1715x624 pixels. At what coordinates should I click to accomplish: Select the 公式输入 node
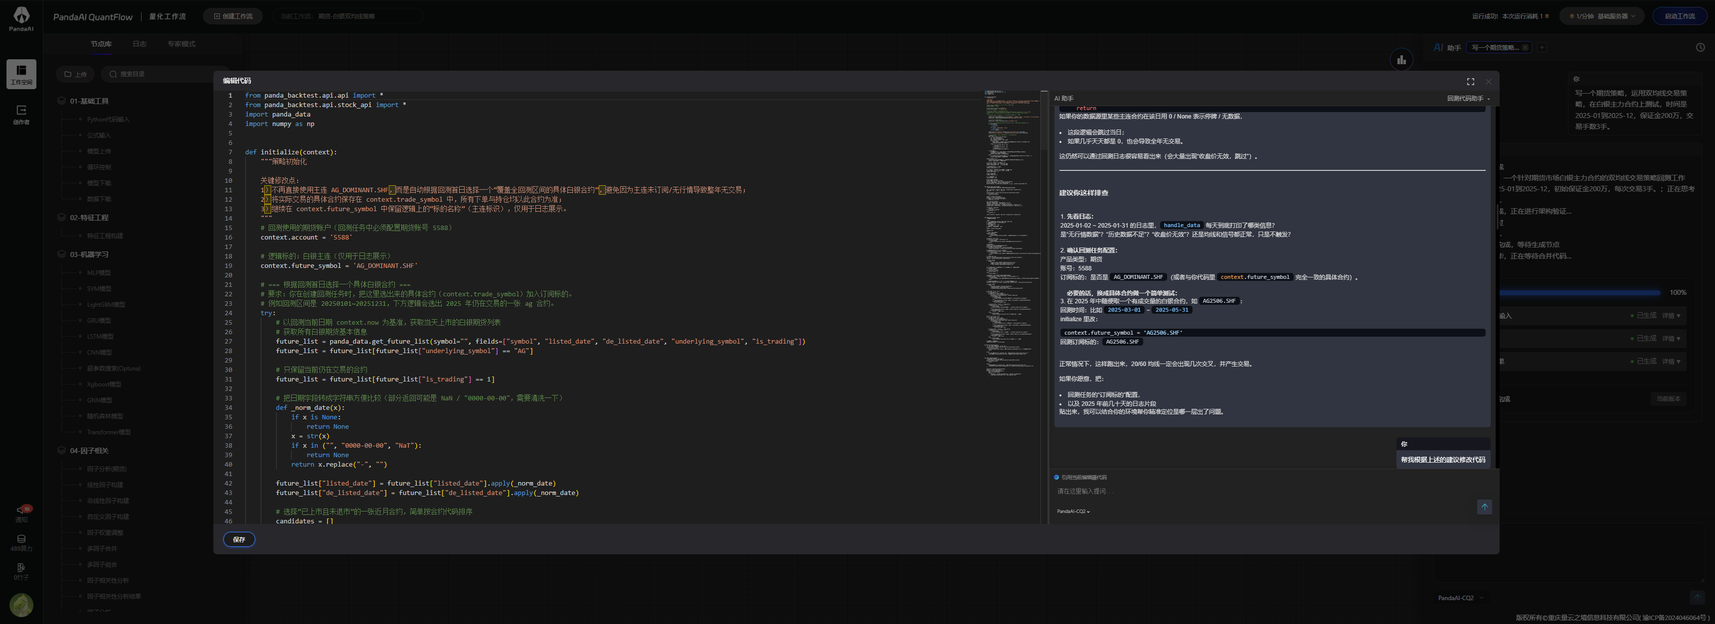point(99,135)
